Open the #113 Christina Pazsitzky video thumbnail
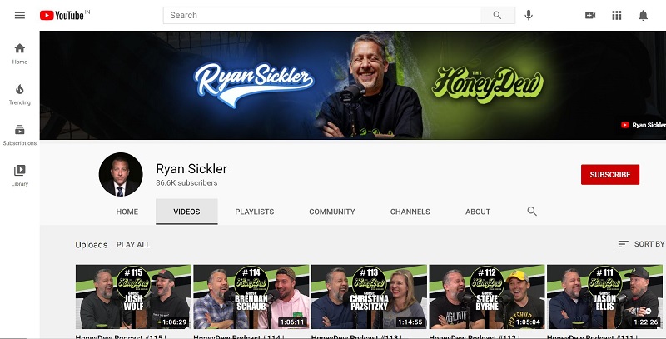 coord(369,297)
